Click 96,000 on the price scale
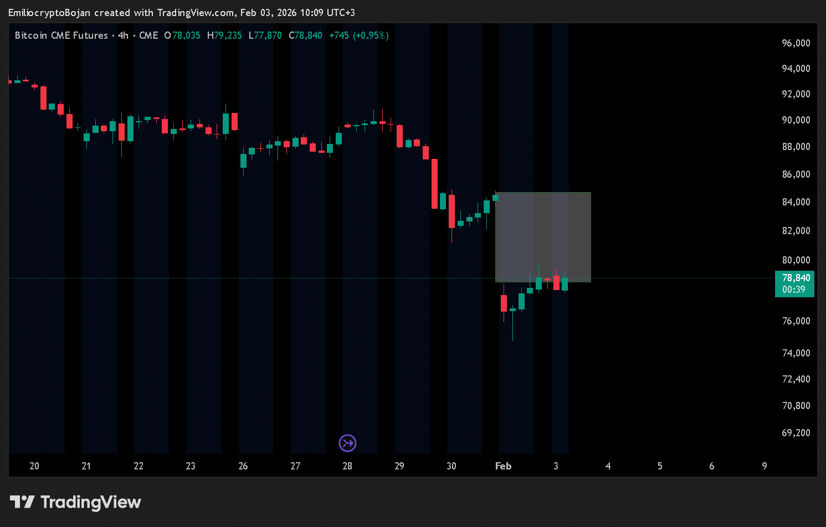This screenshot has height=527, width=826. click(x=796, y=43)
